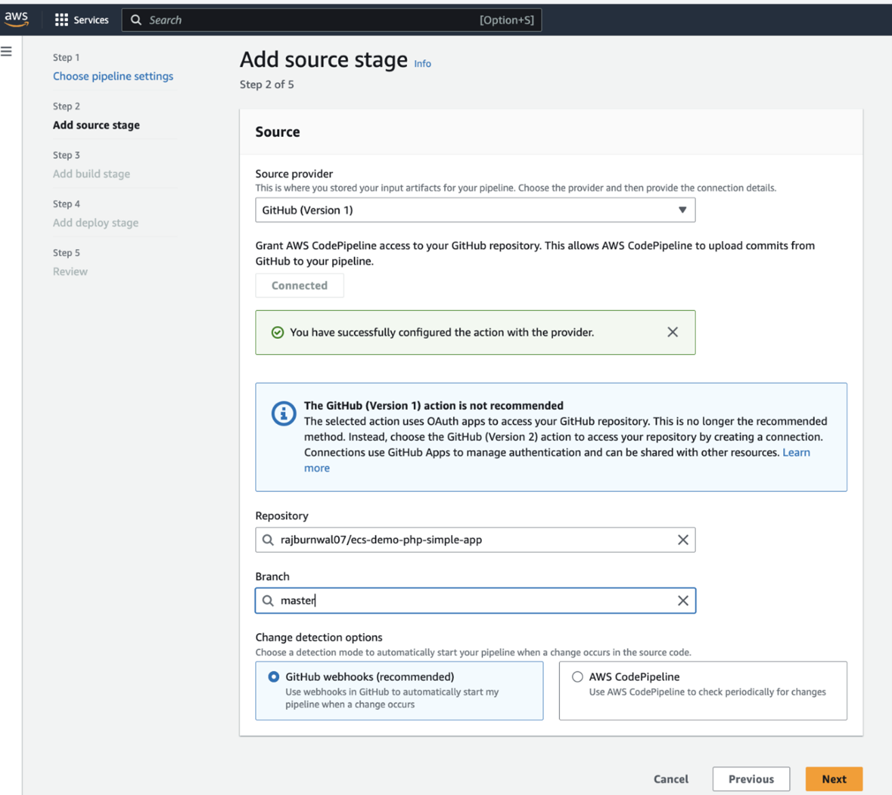Viewport: 892px width, 795px height.
Task: Click the green checkmark success icon
Action: coord(278,332)
